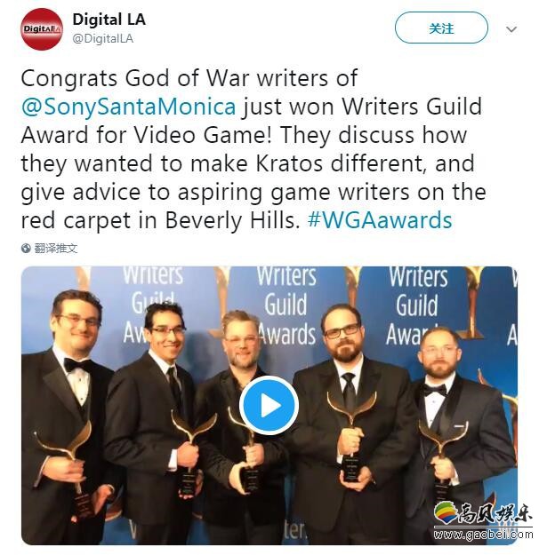
Task: Click the center Writers Guild Awards backdrop text
Action: coord(286,305)
